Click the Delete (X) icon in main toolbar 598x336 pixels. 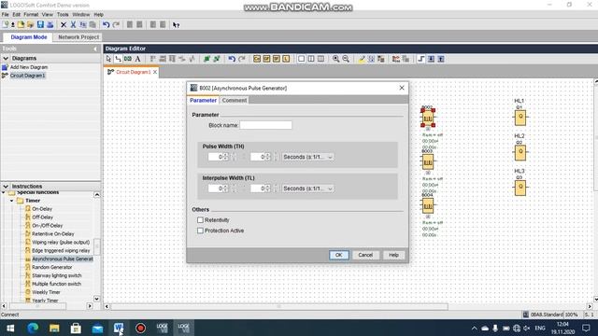tap(64, 25)
